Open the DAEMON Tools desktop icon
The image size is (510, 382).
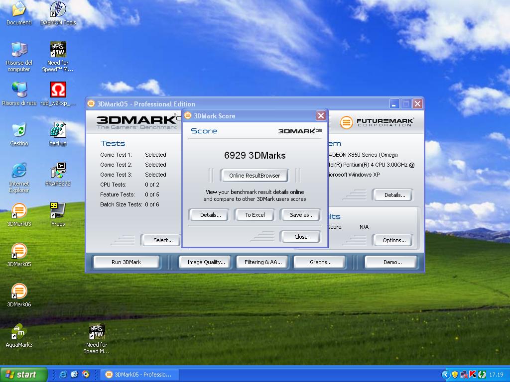click(x=58, y=10)
